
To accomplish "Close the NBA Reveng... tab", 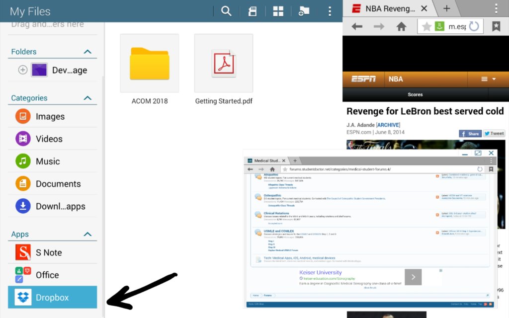I will [424, 9].
